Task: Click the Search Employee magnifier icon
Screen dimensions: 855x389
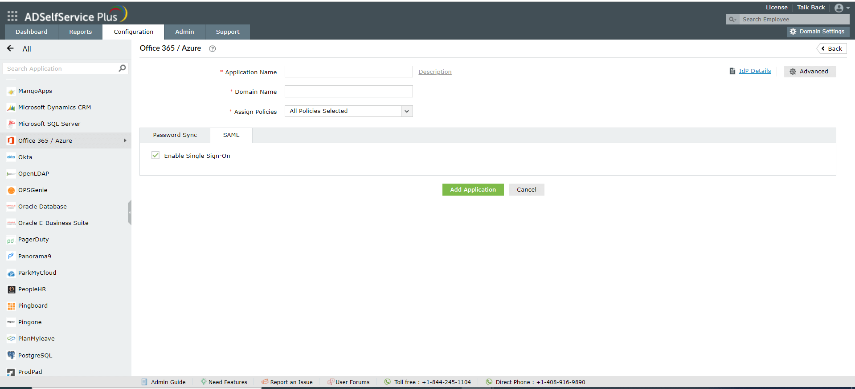Action: tap(732, 20)
